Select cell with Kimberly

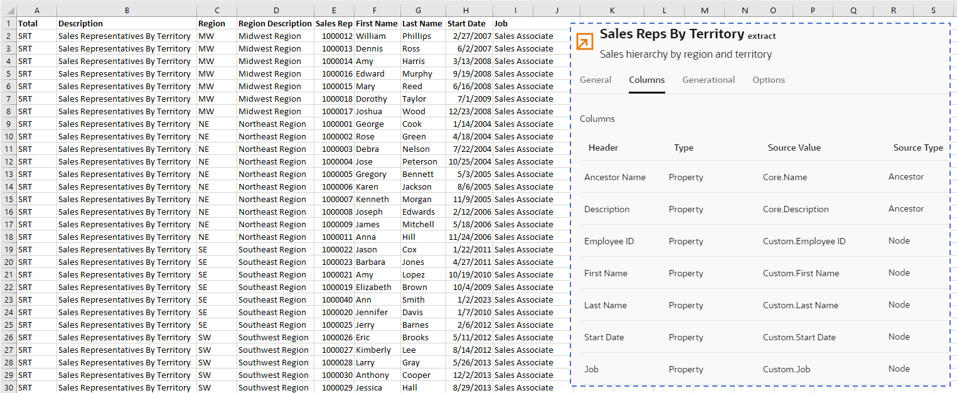pos(377,350)
